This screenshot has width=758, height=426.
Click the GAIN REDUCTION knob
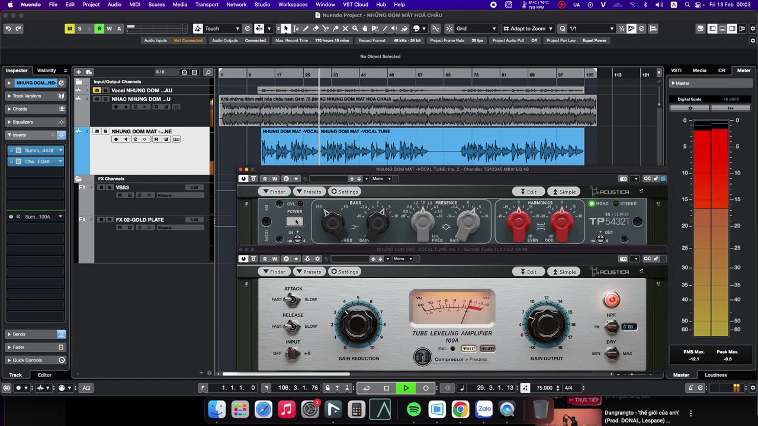tap(358, 324)
